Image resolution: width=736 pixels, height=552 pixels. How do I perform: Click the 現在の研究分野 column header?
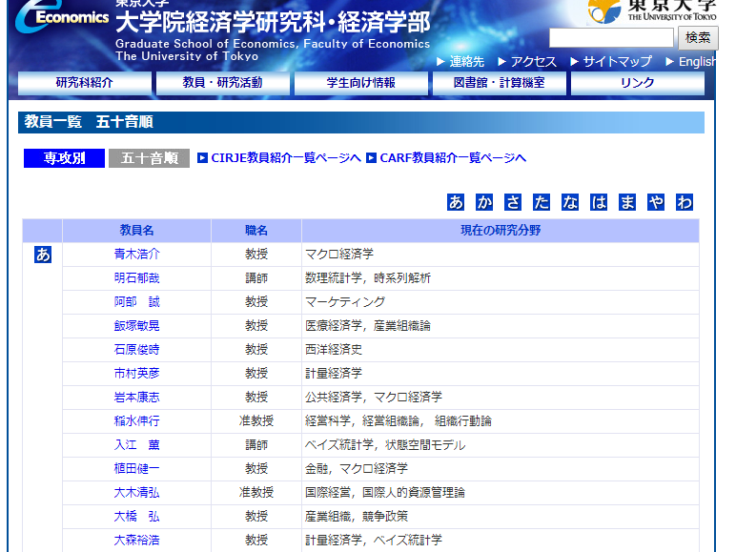501,231
